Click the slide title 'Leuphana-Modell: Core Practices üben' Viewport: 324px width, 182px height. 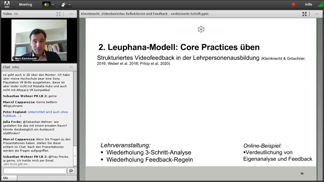pos(183,47)
